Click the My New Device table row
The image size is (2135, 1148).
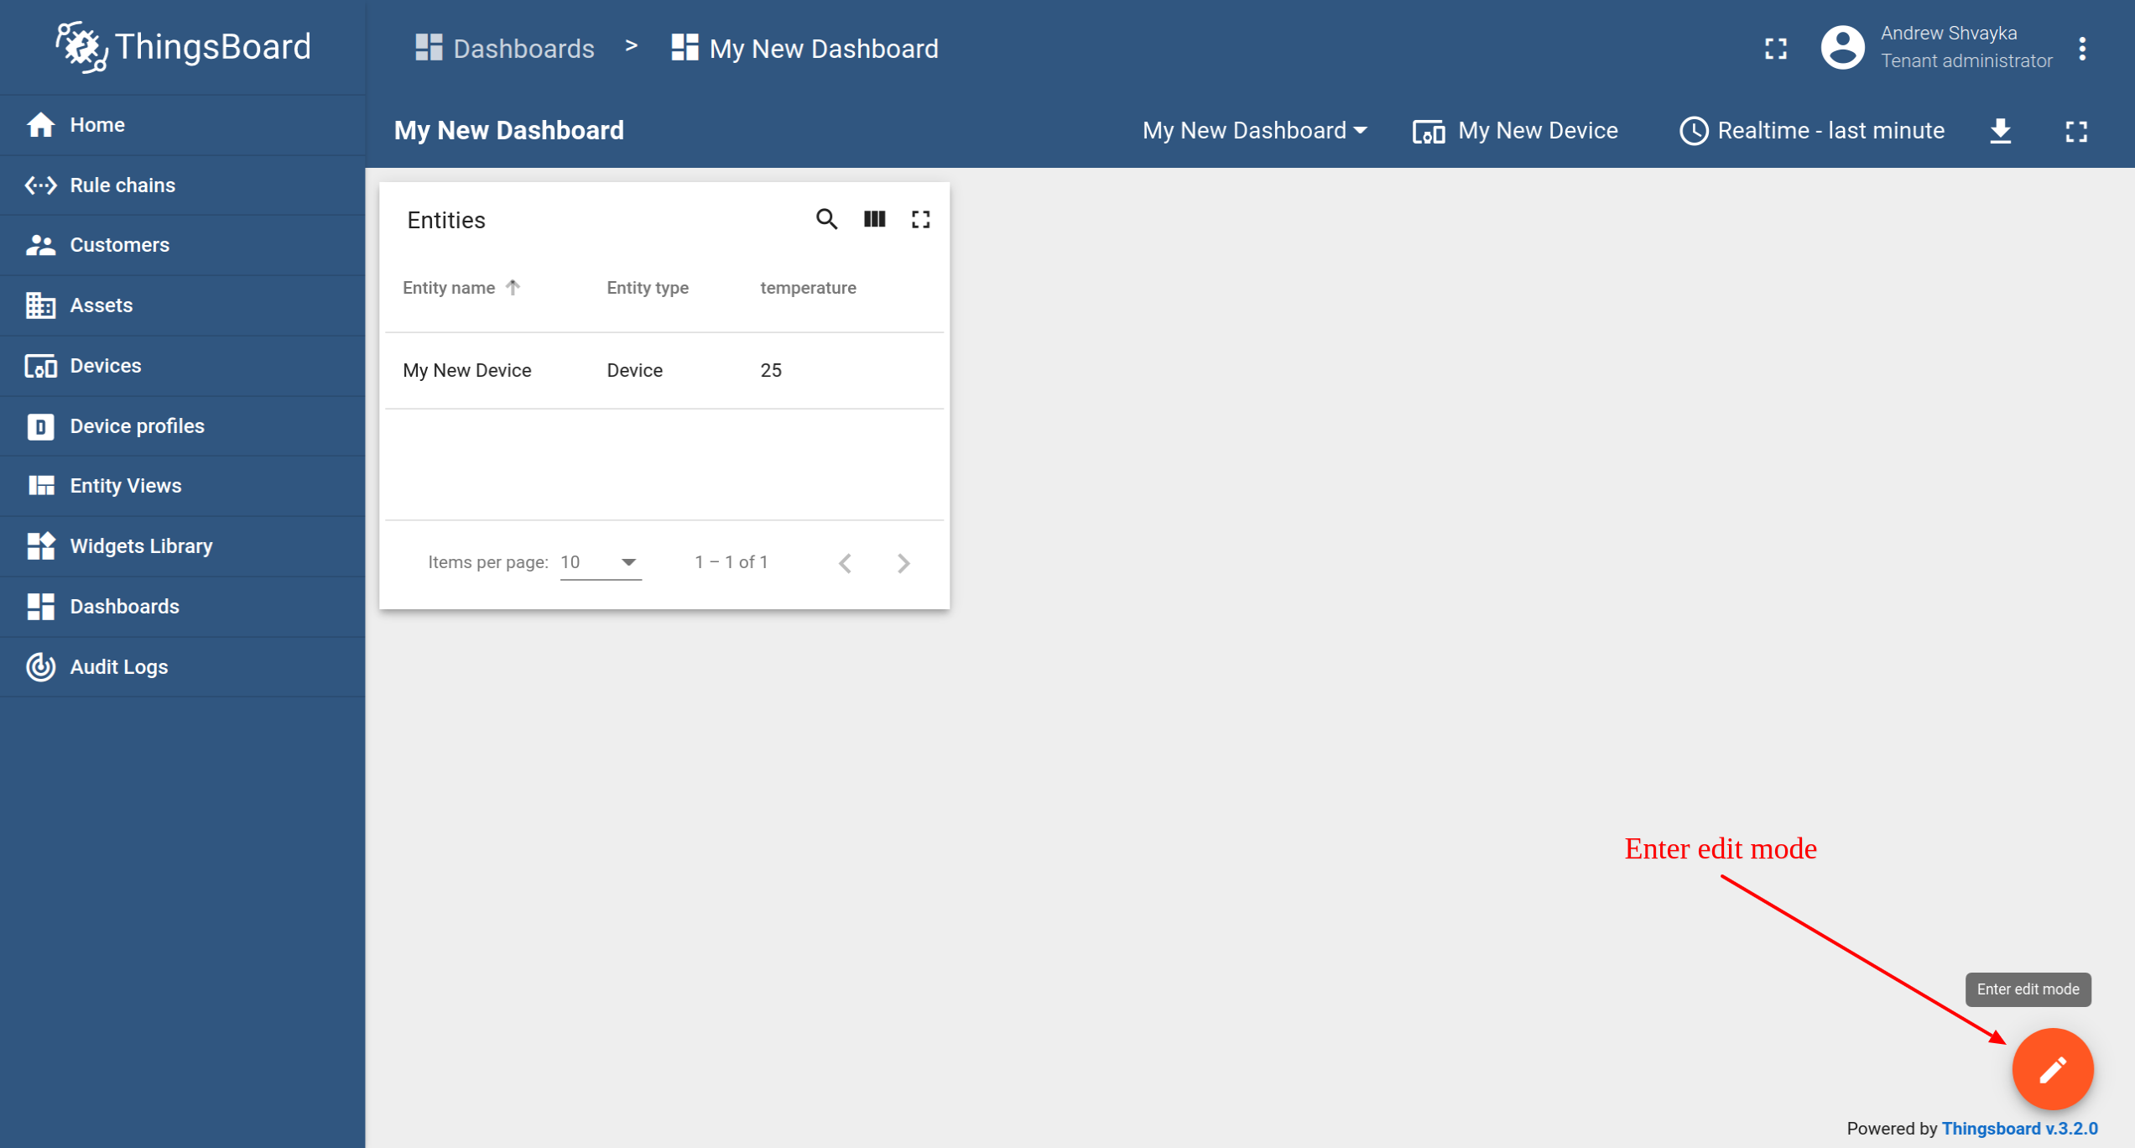coord(664,370)
